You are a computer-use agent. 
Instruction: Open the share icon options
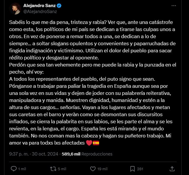[x=172, y=169]
